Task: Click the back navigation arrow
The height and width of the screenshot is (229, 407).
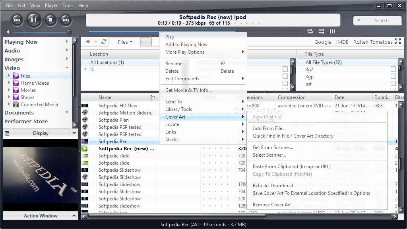Action: tap(88, 41)
